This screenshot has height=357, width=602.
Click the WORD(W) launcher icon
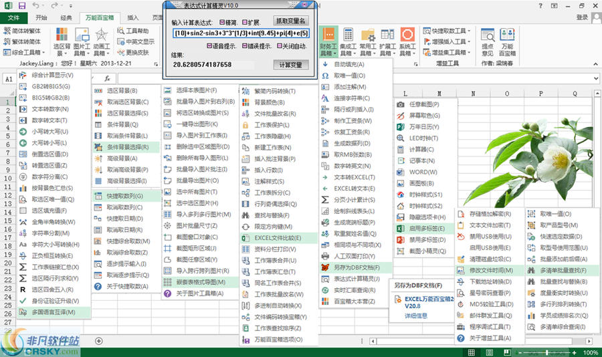(x=401, y=172)
